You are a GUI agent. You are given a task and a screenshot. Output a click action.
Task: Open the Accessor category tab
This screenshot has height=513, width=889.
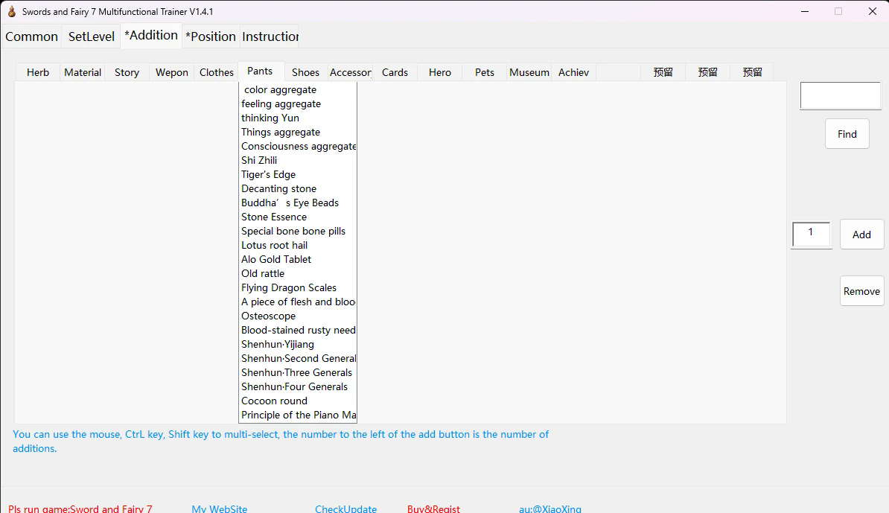(351, 72)
